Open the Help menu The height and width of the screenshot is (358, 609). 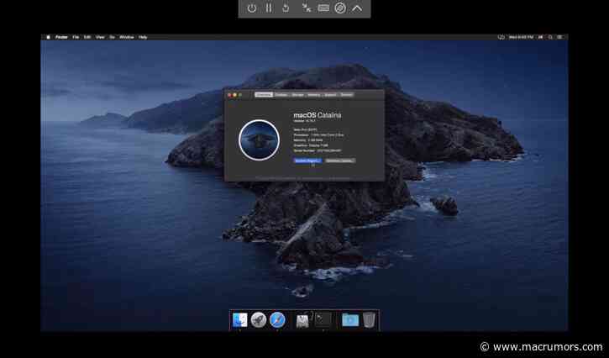point(143,37)
